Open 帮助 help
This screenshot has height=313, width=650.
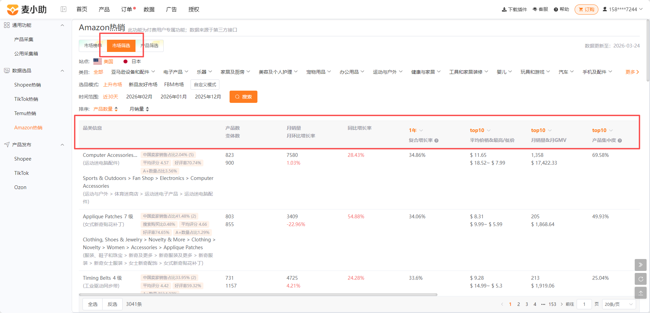pos(561,9)
